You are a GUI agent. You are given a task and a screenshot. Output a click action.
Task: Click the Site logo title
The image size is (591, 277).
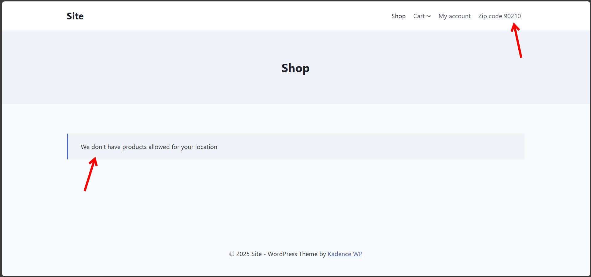pyautogui.click(x=75, y=16)
